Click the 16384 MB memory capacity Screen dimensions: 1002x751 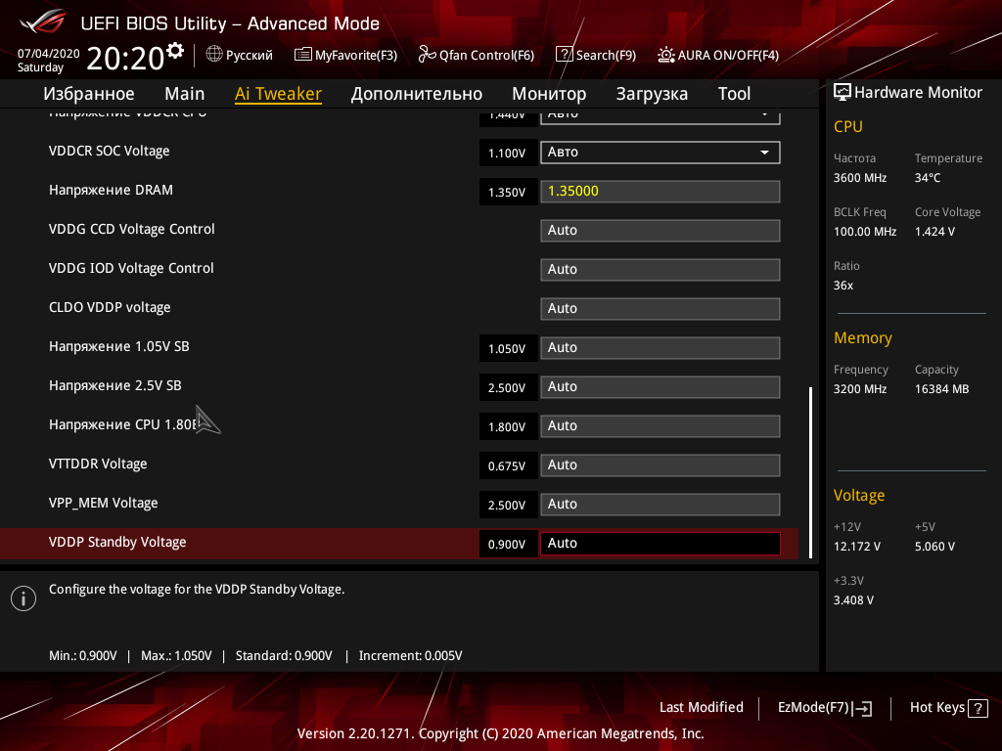(x=942, y=389)
